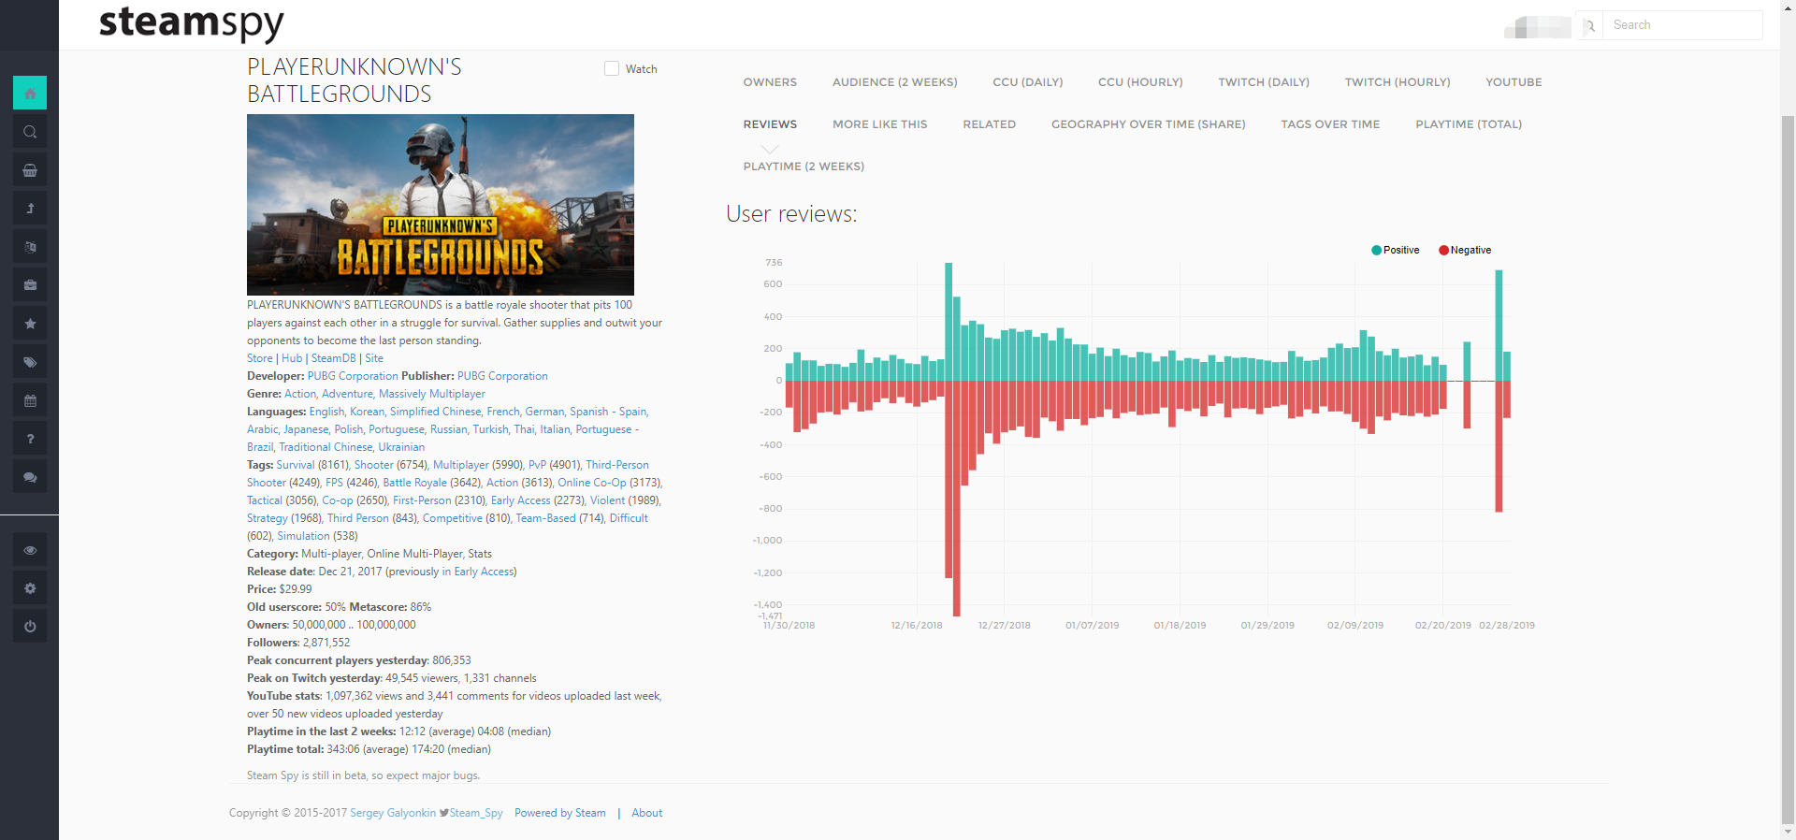Open the sidebar magnifier search icon
1796x840 pixels.
click(30, 132)
